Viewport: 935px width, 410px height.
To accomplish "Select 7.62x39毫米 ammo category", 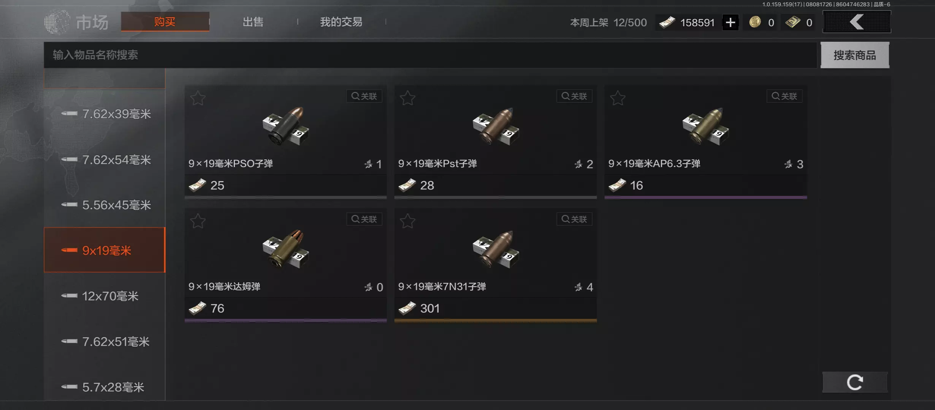I will (x=105, y=114).
